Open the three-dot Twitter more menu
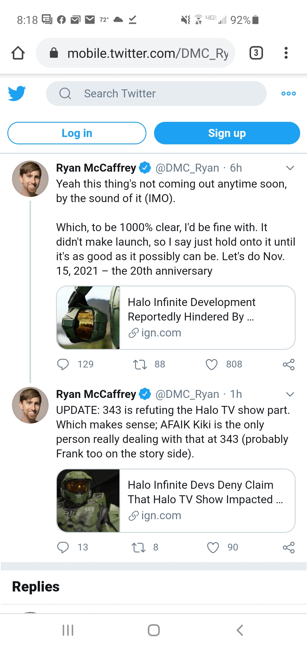307x649 pixels. pyautogui.click(x=289, y=93)
